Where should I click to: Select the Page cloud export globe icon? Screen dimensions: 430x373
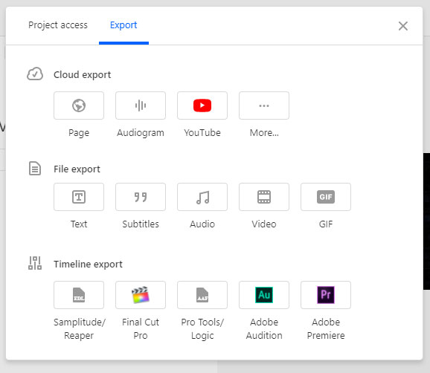click(x=79, y=106)
